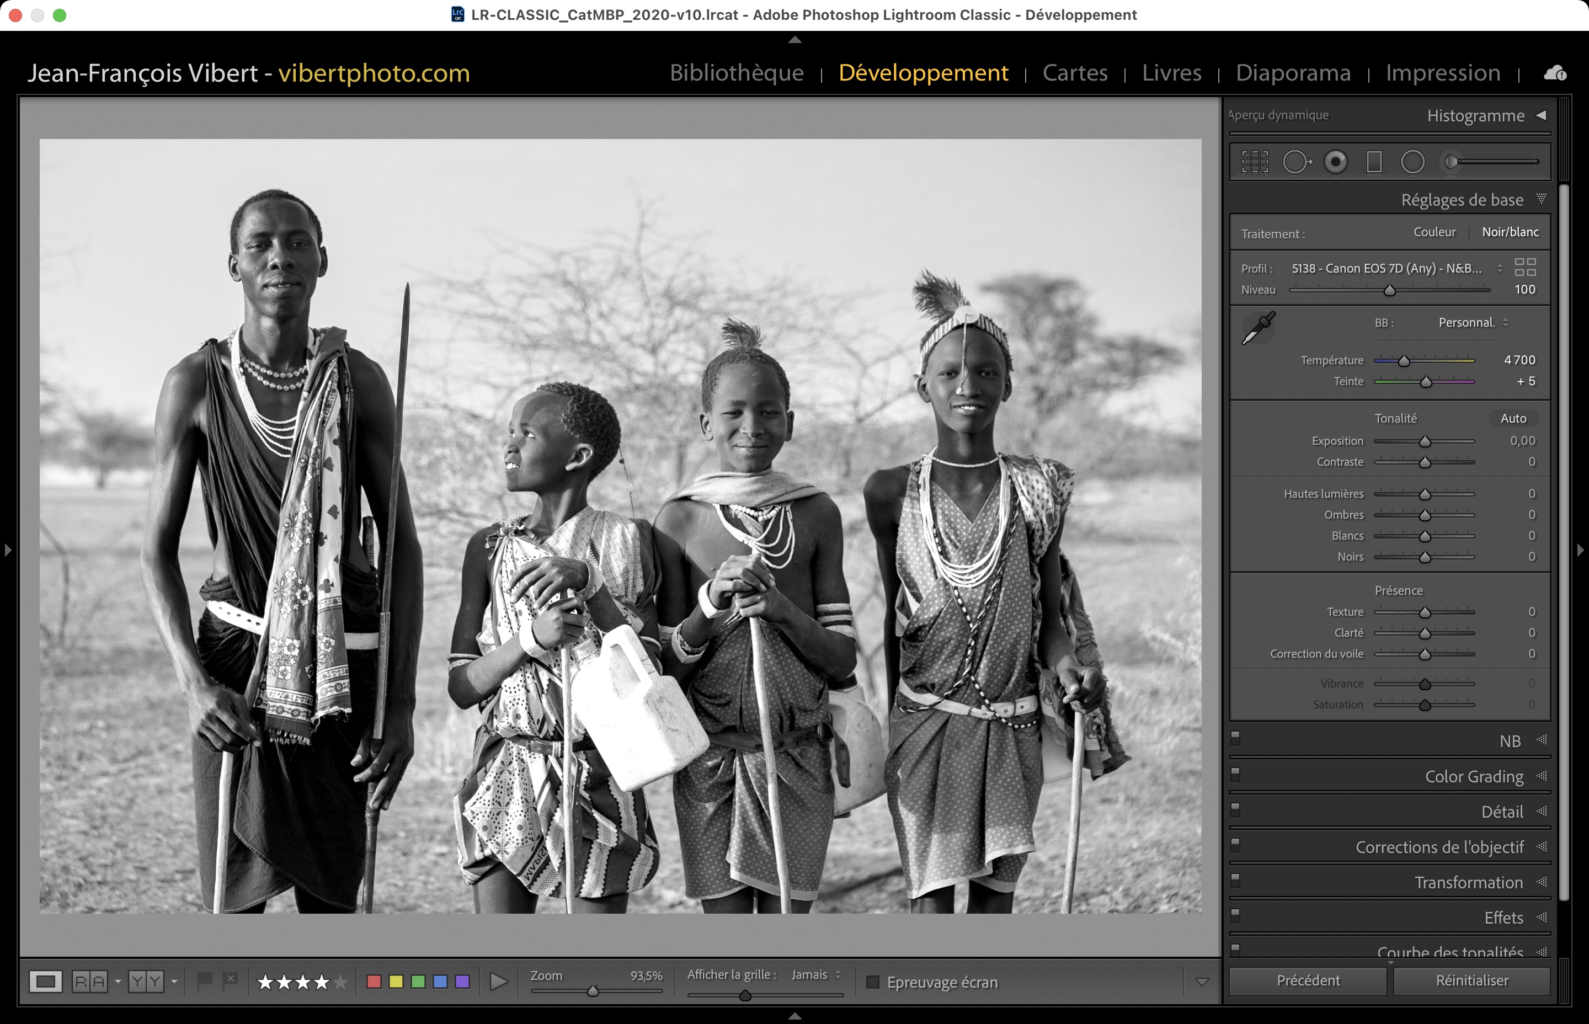The image size is (1589, 1024).
Task: Pick the Radial filter tool
Action: [1413, 162]
